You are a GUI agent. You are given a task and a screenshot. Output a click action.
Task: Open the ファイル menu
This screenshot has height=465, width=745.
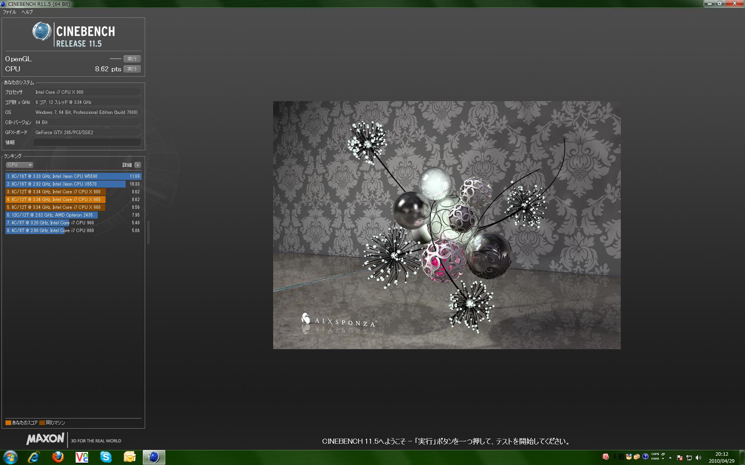coord(9,12)
